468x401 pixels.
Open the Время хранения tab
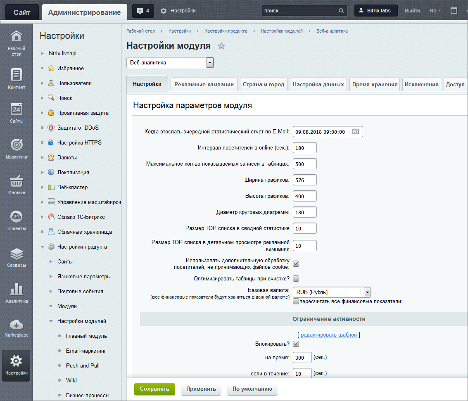tap(375, 84)
